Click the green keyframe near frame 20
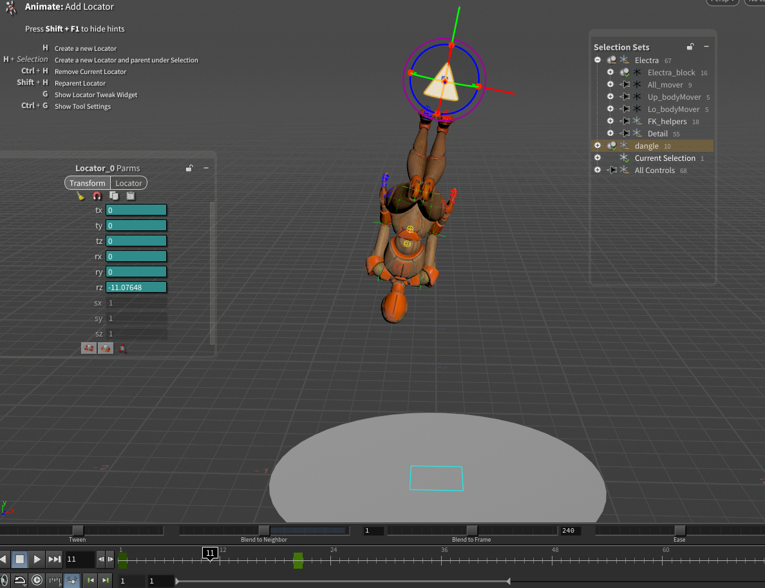 (298, 561)
